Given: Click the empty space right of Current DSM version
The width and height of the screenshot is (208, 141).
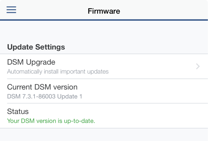Looking at the screenshot, I should click(143, 87).
